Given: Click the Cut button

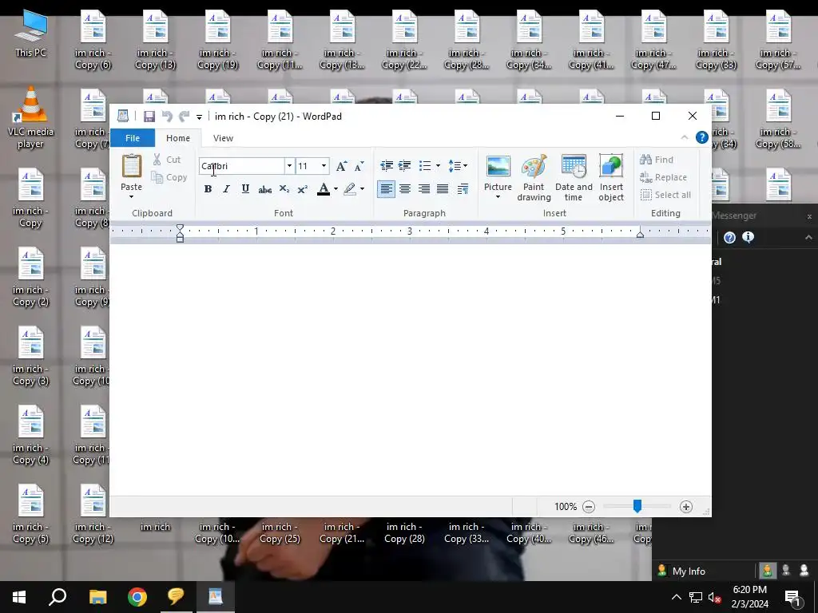Looking at the screenshot, I should 167,160.
